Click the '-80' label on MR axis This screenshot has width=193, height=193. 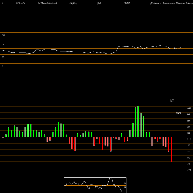click(x=188, y=164)
